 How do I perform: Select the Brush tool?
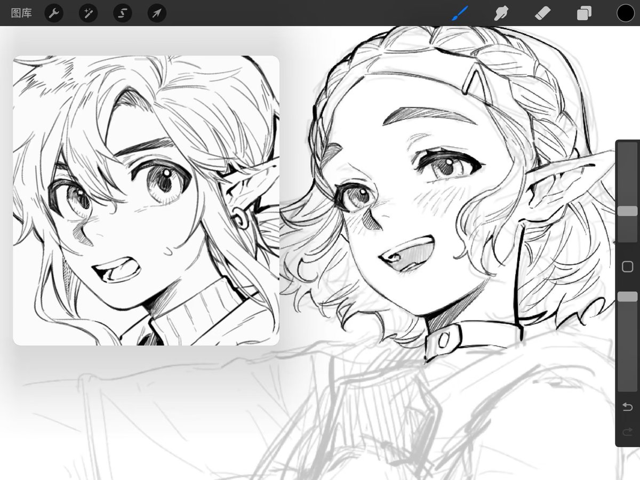(x=459, y=13)
